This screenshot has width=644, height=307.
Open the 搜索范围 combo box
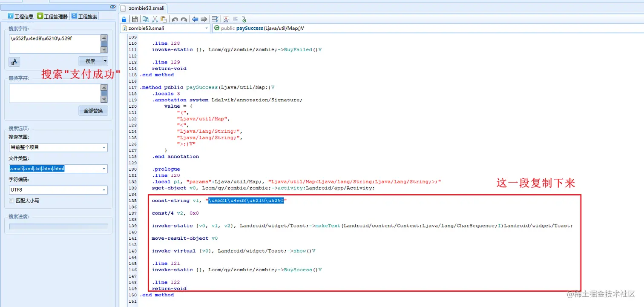tap(58, 147)
